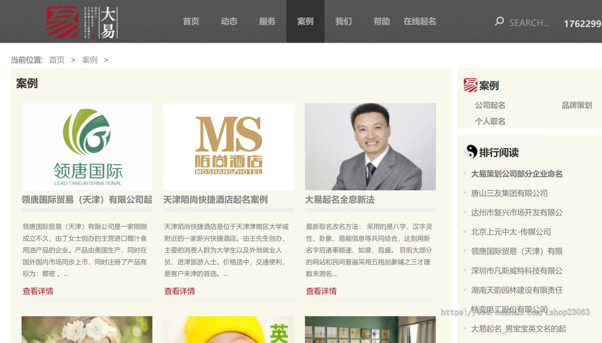
Task: Select the active 案例 navigation tab
Action: [x=306, y=22]
